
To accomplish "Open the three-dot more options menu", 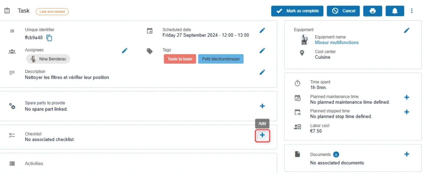I will coord(412,11).
